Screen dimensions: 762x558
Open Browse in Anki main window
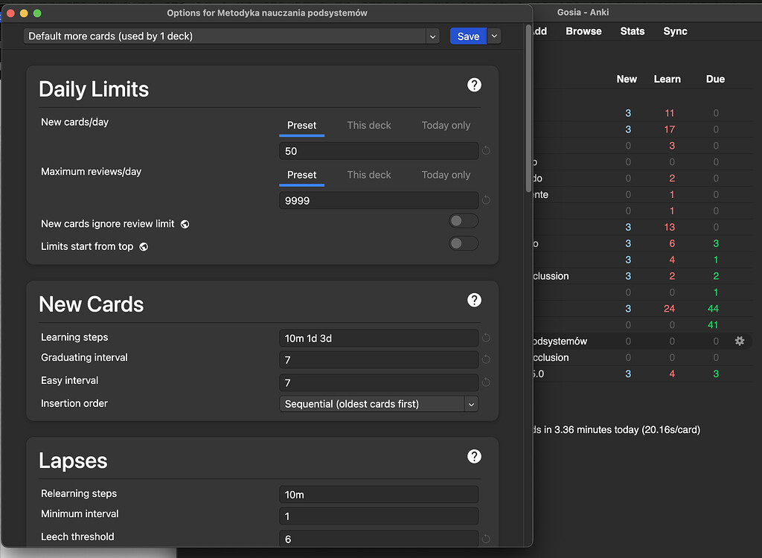tap(583, 31)
